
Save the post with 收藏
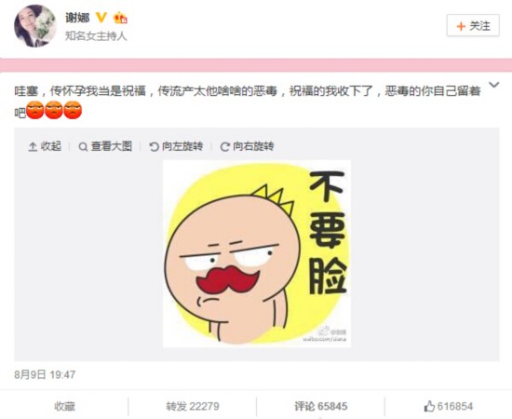click(64, 406)
